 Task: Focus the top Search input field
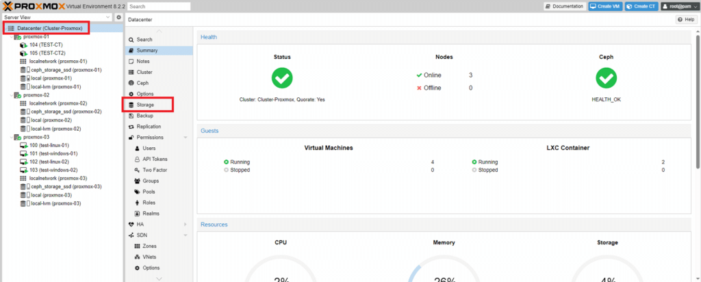(x=159, y=7)
